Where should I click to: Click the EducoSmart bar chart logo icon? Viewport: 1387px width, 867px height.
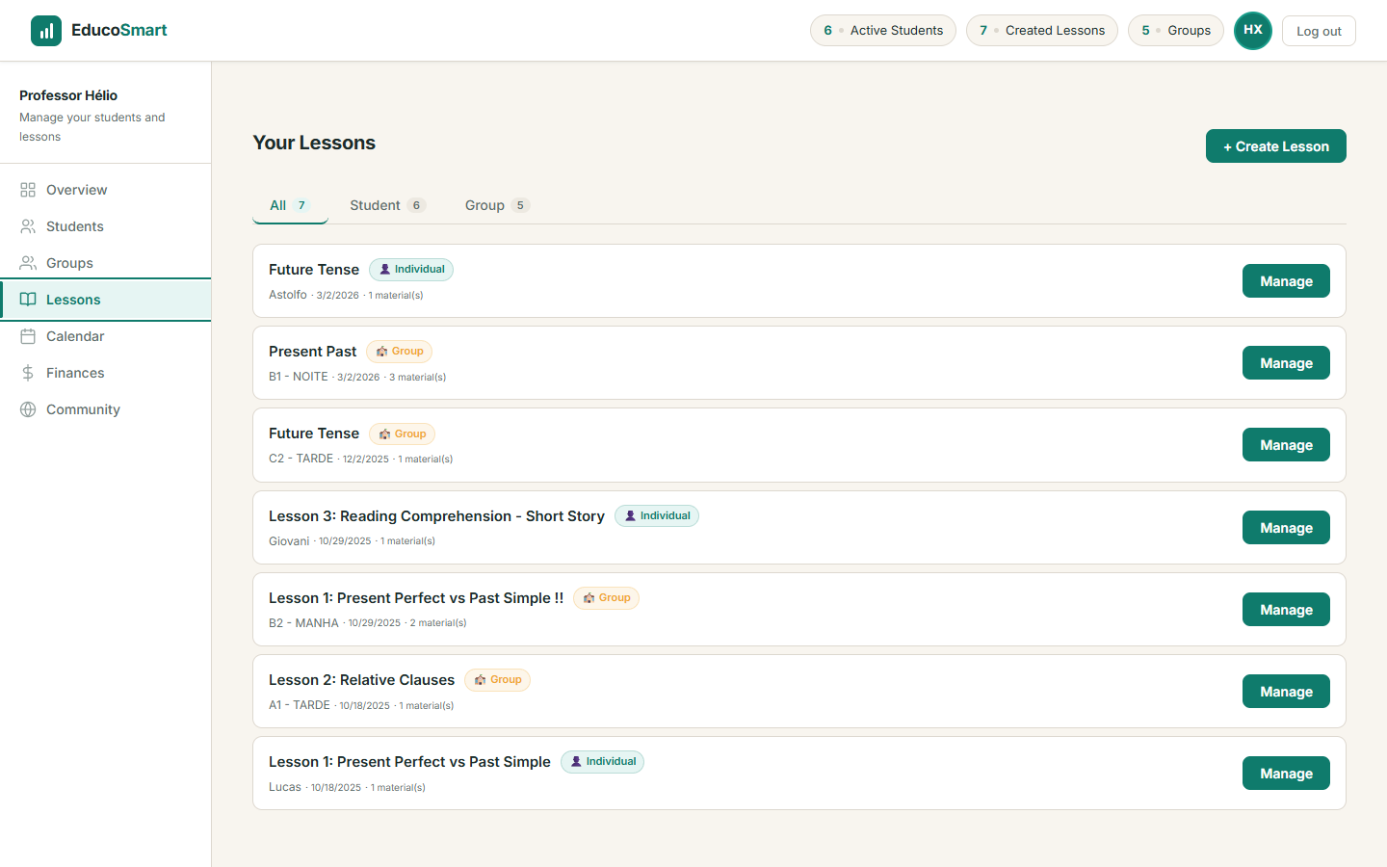46,31
